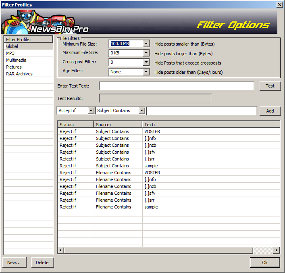Open Age Filter dropdown arrow
Screen dimensions: 285x273
click(x=146, y=72)
